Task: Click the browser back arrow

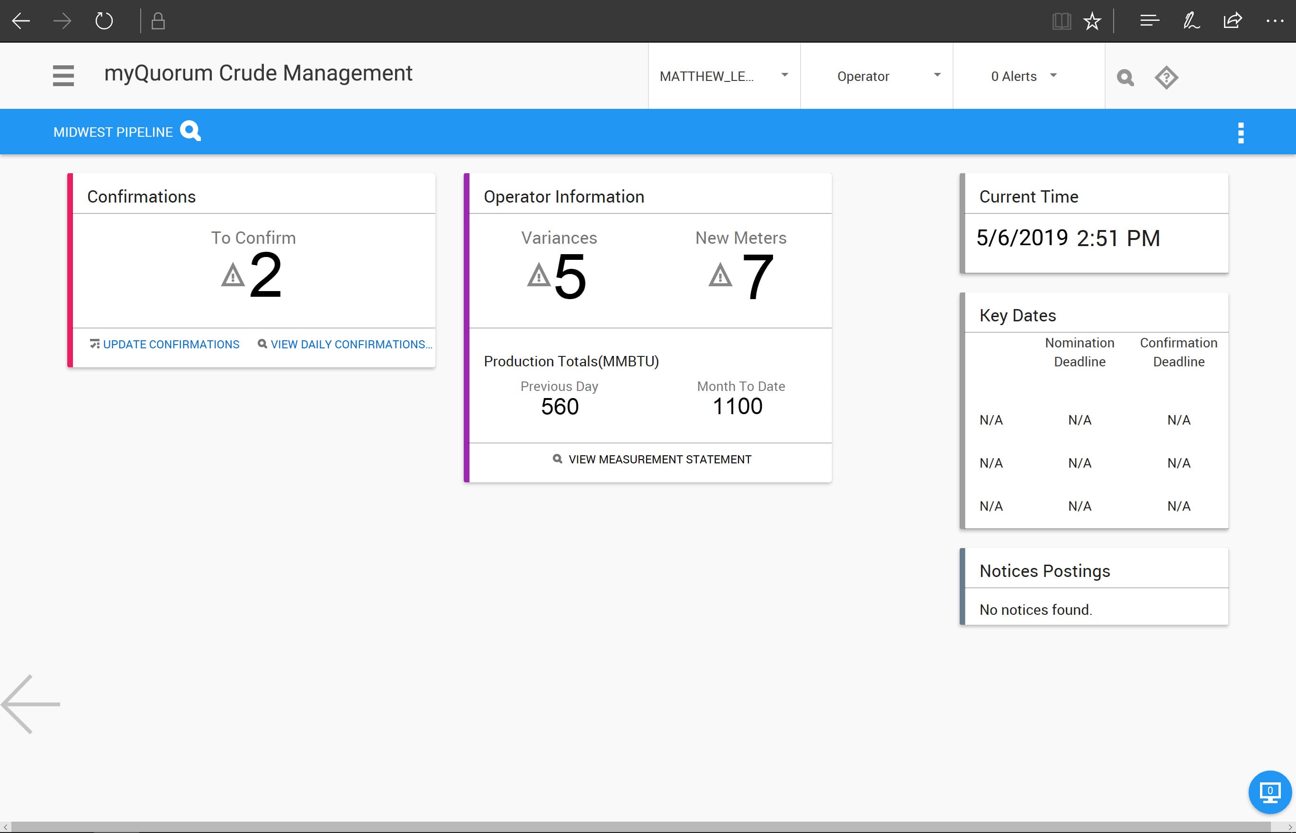Action: click(x=21, y=21)
